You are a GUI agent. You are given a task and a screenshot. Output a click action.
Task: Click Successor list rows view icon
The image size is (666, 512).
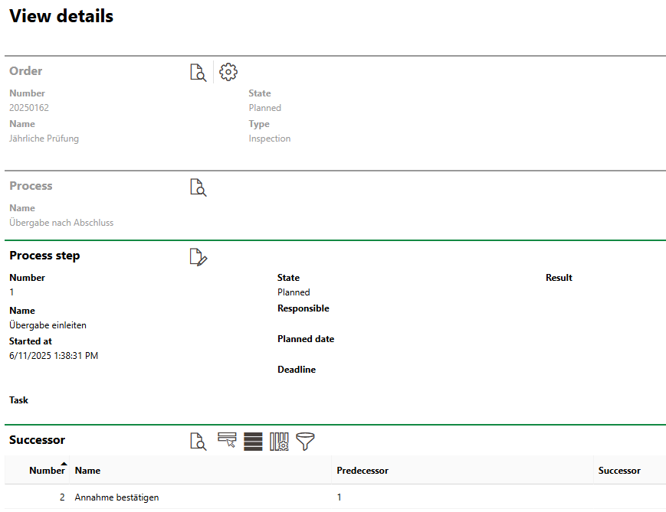253,442
